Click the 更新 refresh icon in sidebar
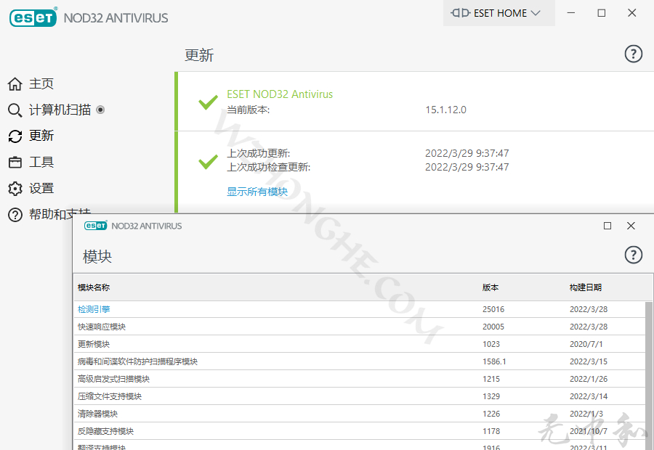654x450 pixels. [15, 136]
